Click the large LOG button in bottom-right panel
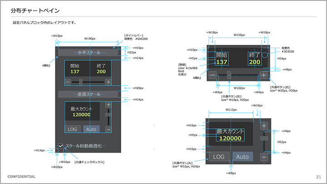The image size is (327, 184). coord(218,157)
